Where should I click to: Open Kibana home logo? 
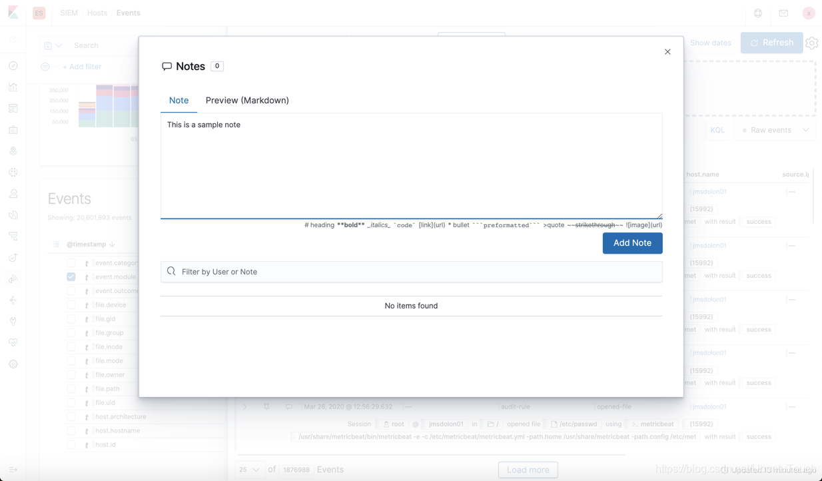13,13
